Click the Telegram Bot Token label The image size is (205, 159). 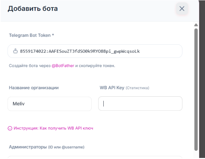(31, 35)
